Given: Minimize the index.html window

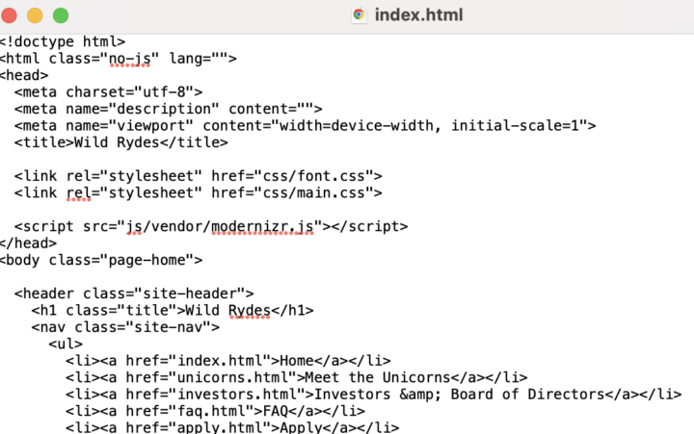Looking at the screenshot, I should pyautogui.click(x=36, y=14).
